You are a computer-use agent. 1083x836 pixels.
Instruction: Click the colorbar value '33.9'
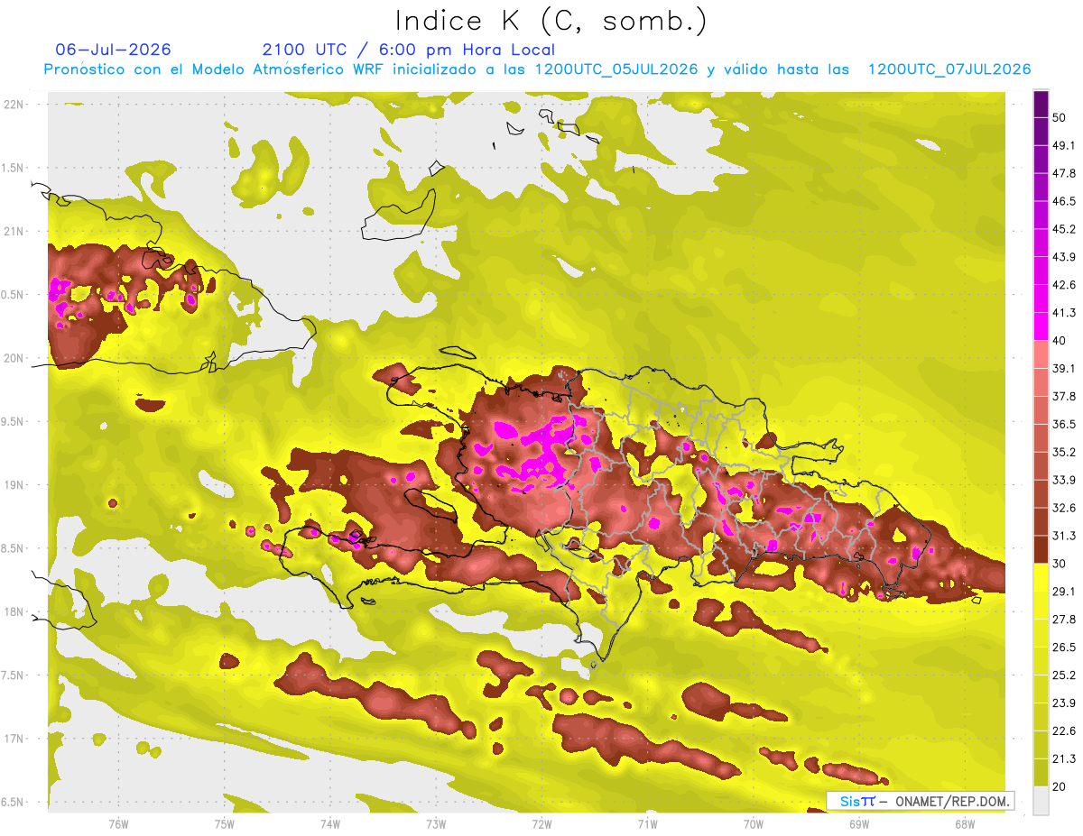pyautogui.click(x=1064, y=480)
